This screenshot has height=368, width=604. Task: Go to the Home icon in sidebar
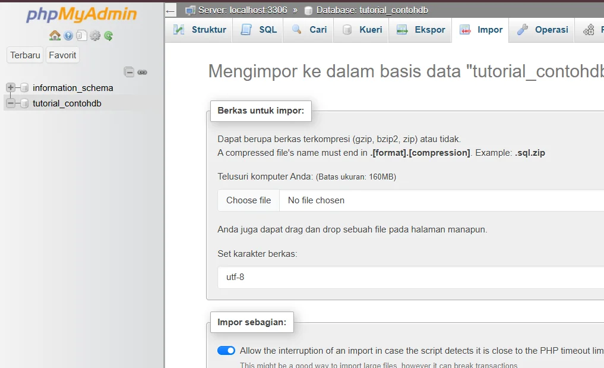(55, 36)
